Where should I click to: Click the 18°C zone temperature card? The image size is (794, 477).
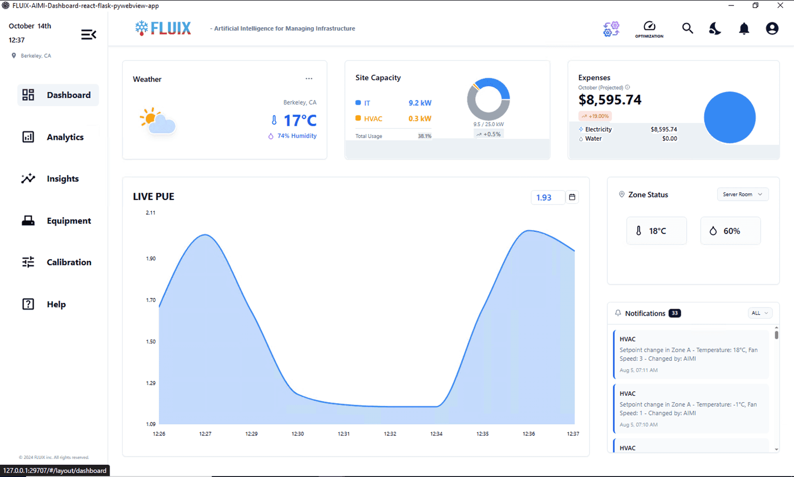[x=657, y=231]
